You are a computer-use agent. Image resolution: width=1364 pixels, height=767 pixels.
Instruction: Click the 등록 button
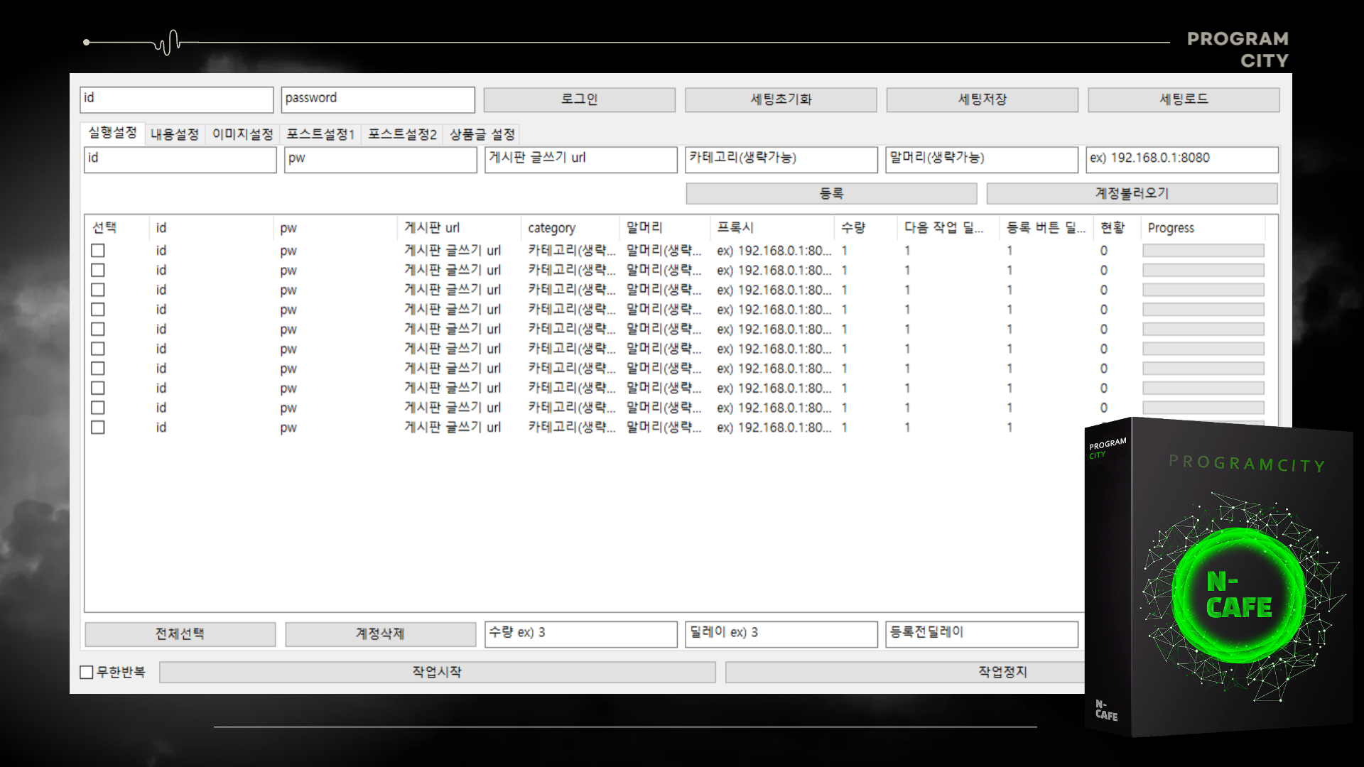[831, 193]
